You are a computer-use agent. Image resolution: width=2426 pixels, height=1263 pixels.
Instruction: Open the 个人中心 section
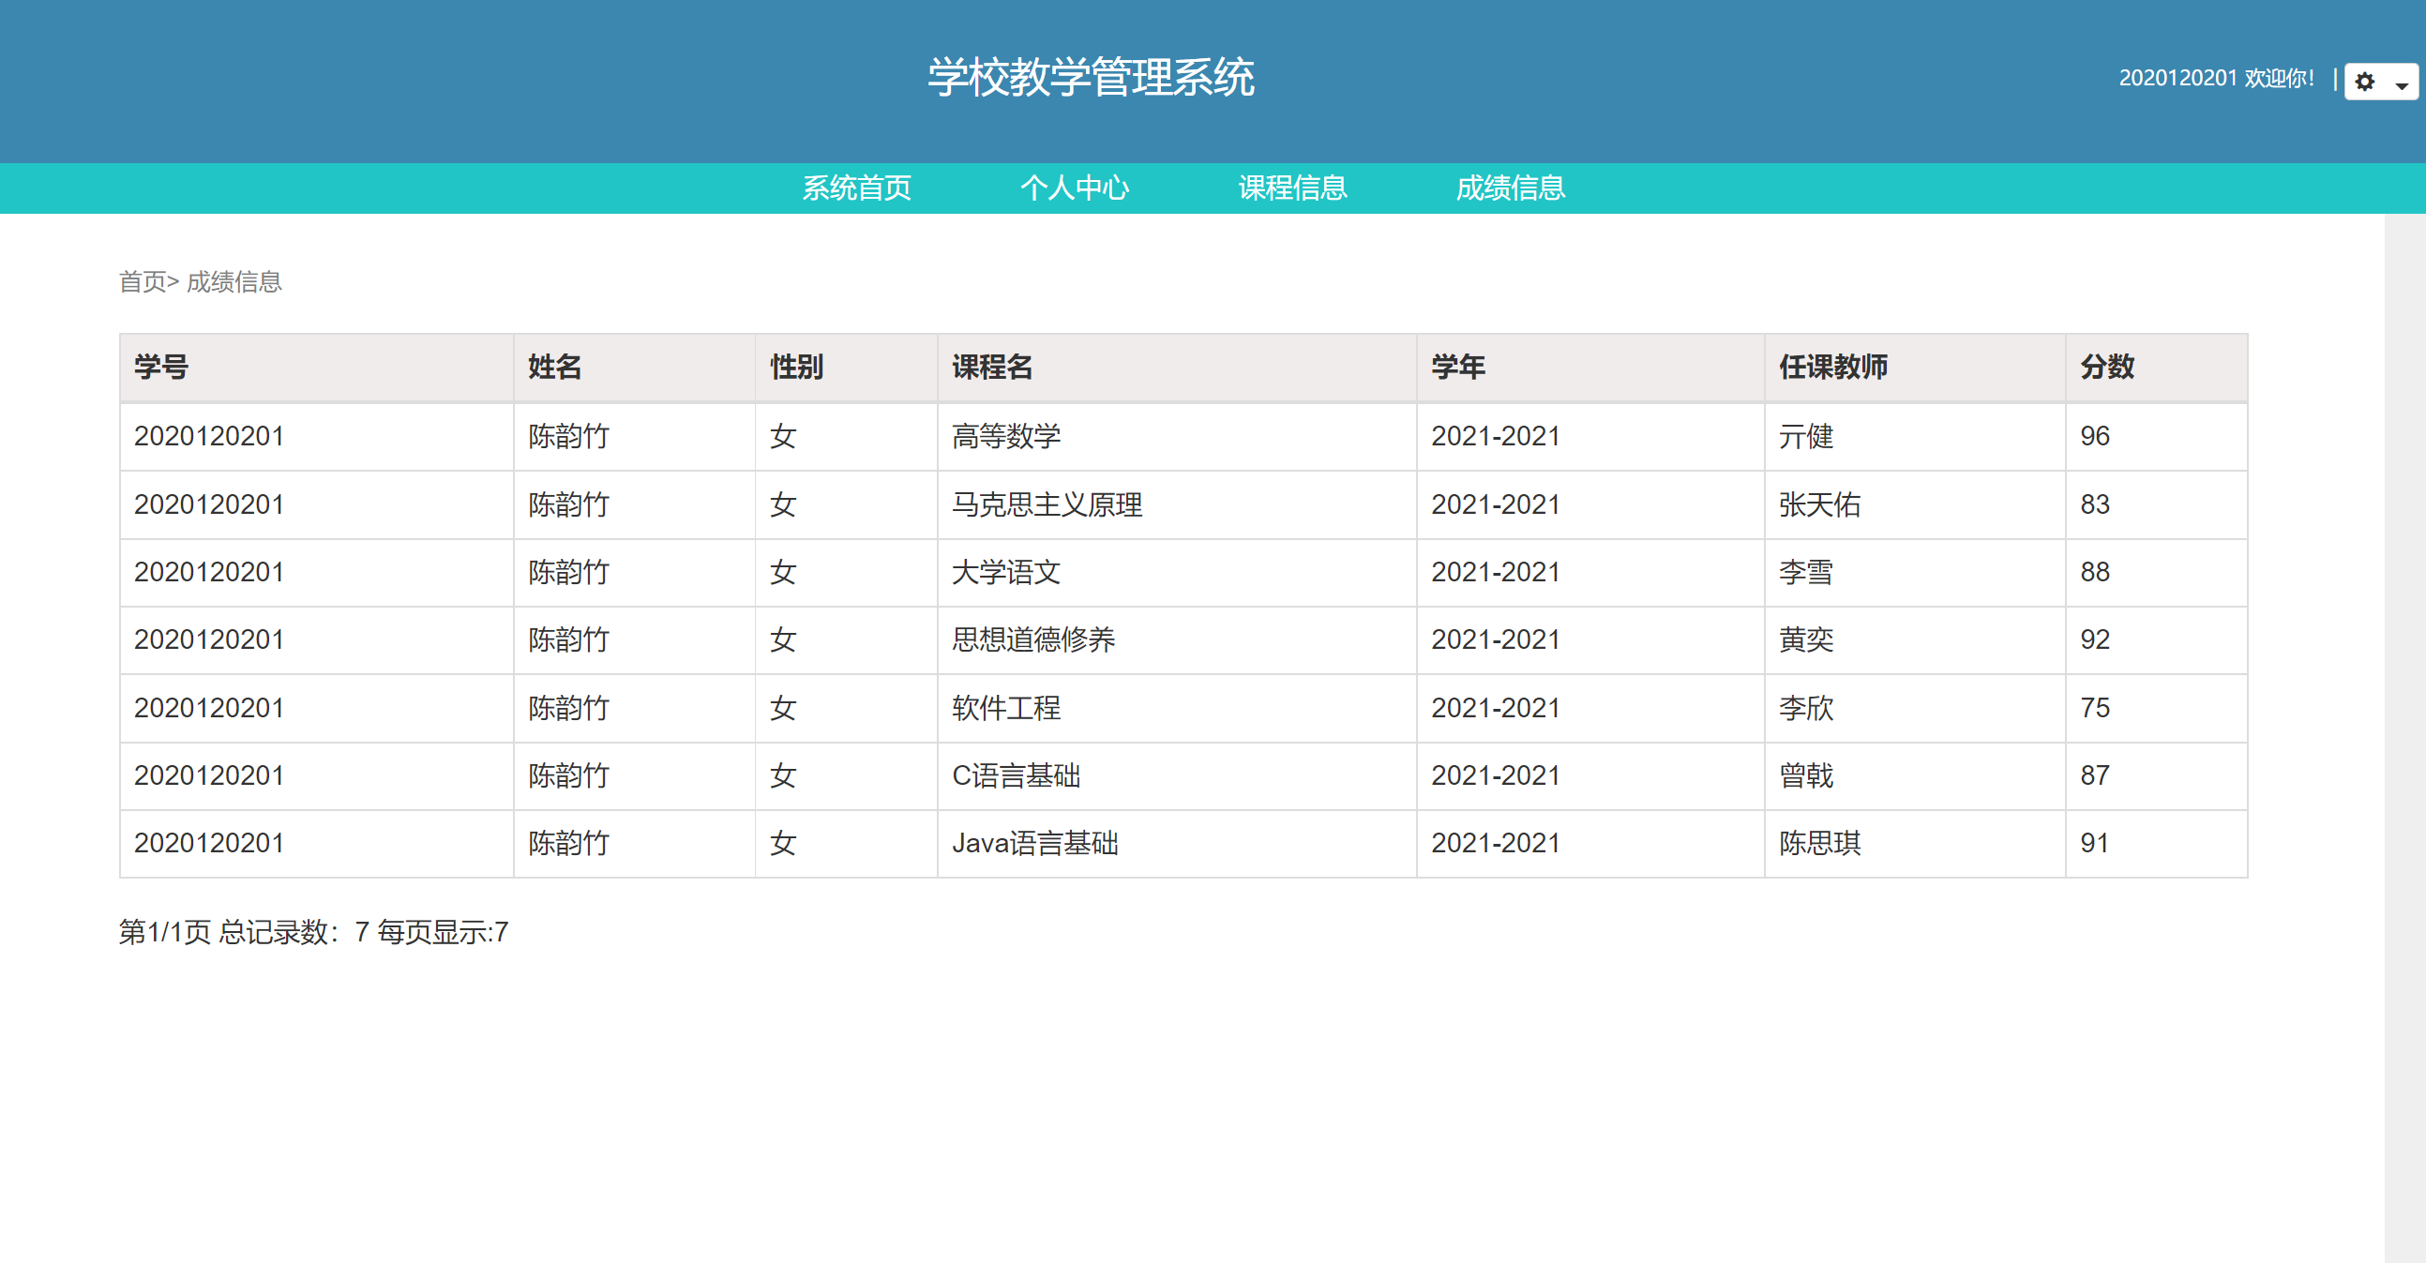pos(1077,188)
